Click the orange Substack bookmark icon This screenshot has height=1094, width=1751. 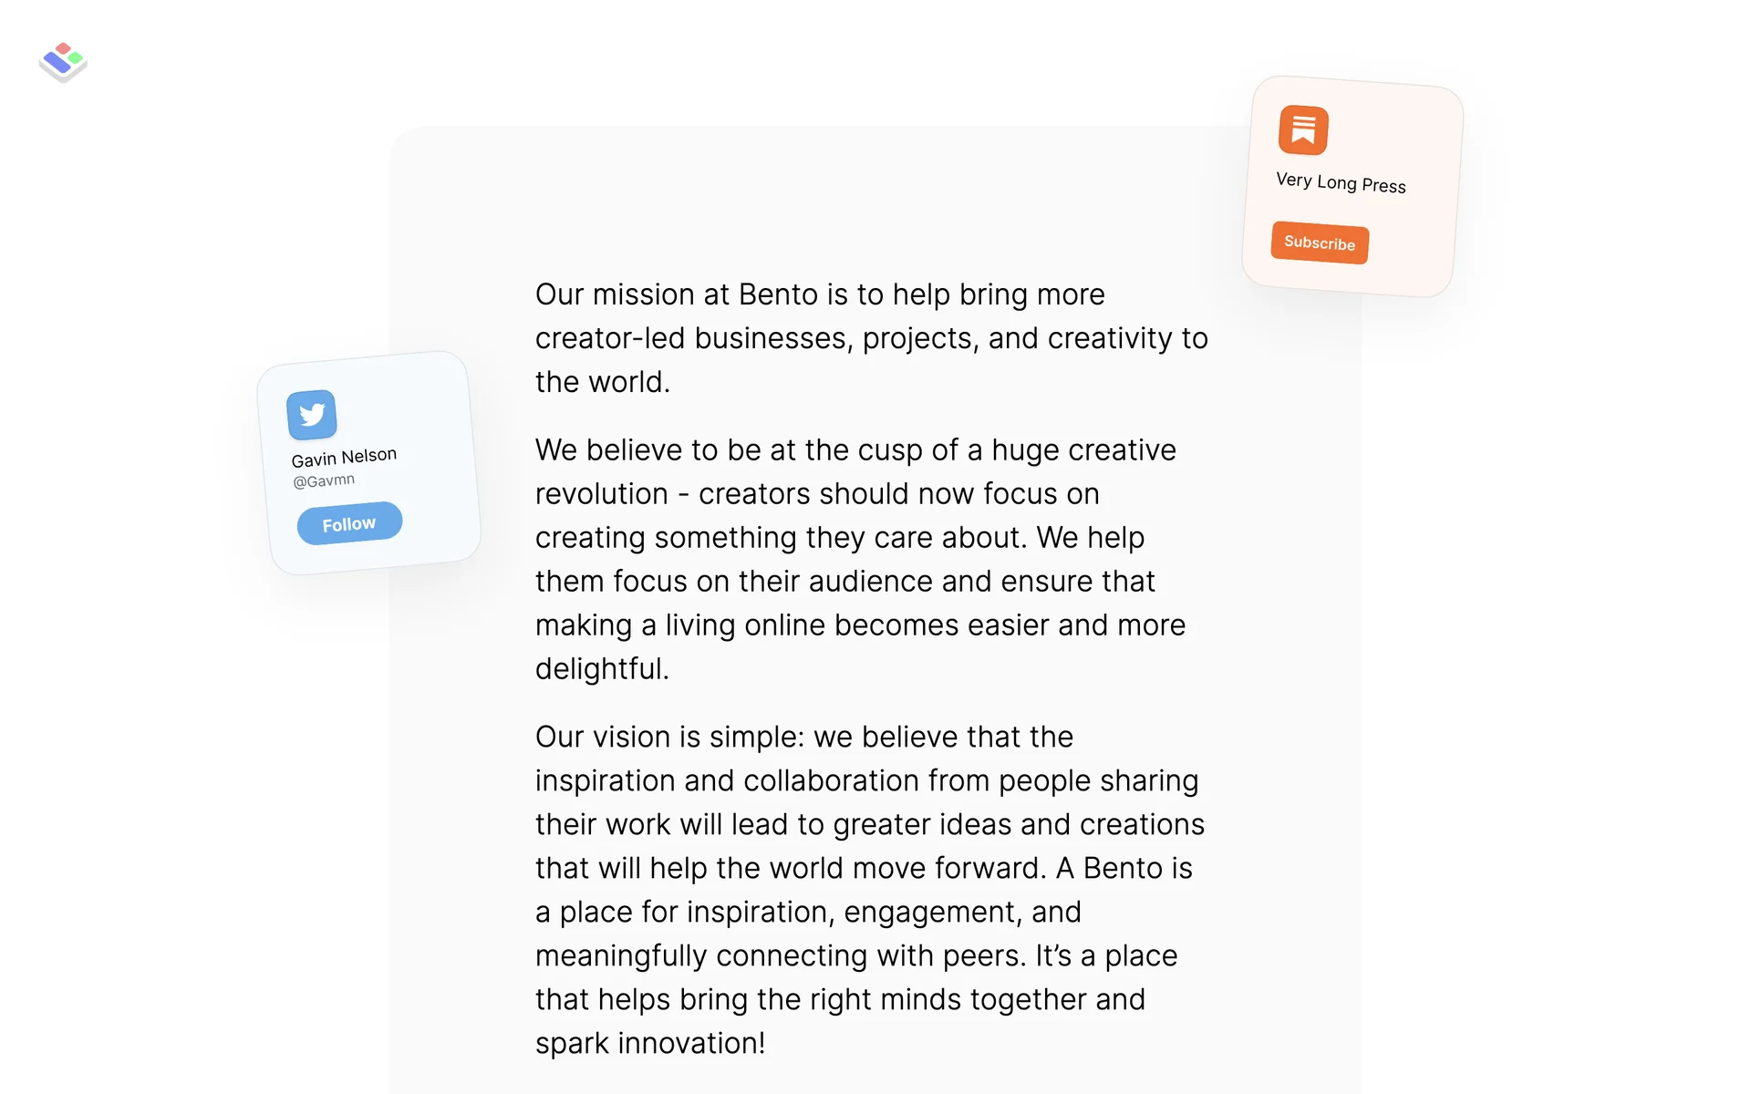pos(1303,129)
